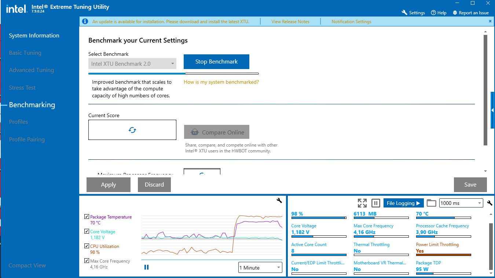Click the Report an Issue gear icon

455,12
